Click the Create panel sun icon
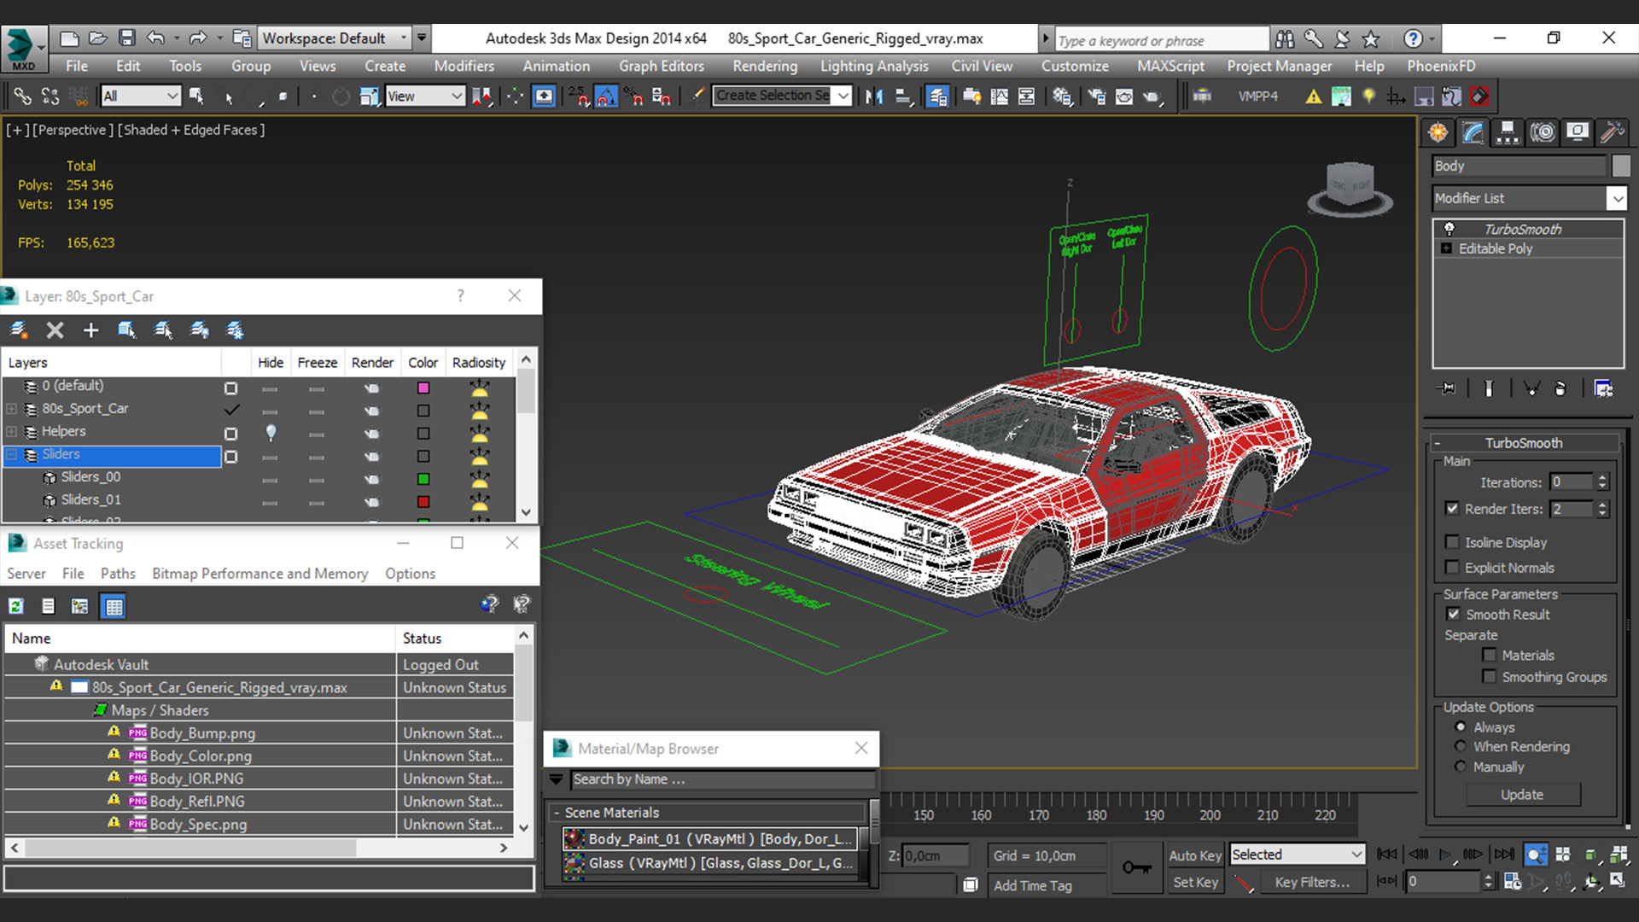This screenshot has width=1639, height=922. tap(1438, 132)
